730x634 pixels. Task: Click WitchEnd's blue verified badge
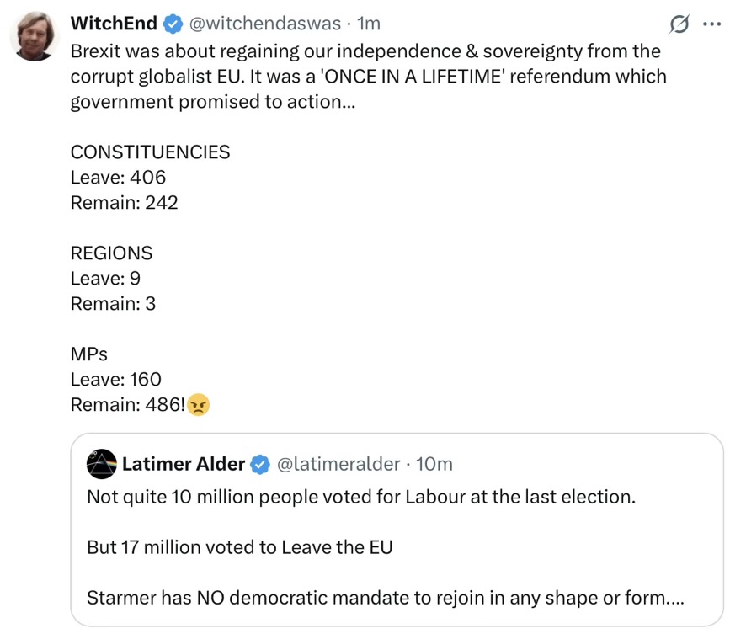[173, 24]
